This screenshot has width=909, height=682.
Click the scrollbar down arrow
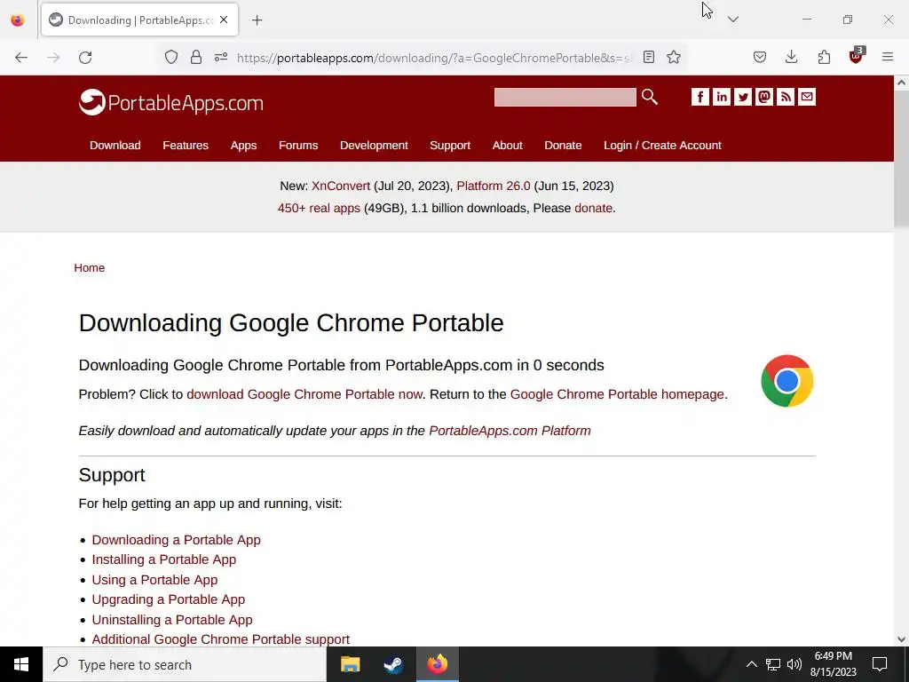902,639
